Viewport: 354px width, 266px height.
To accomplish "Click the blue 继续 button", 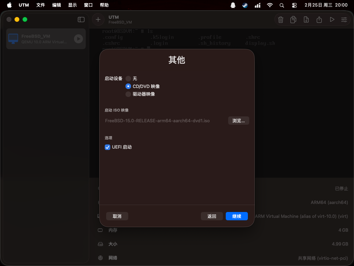I will pyautogui.click(x=236, y=216).
